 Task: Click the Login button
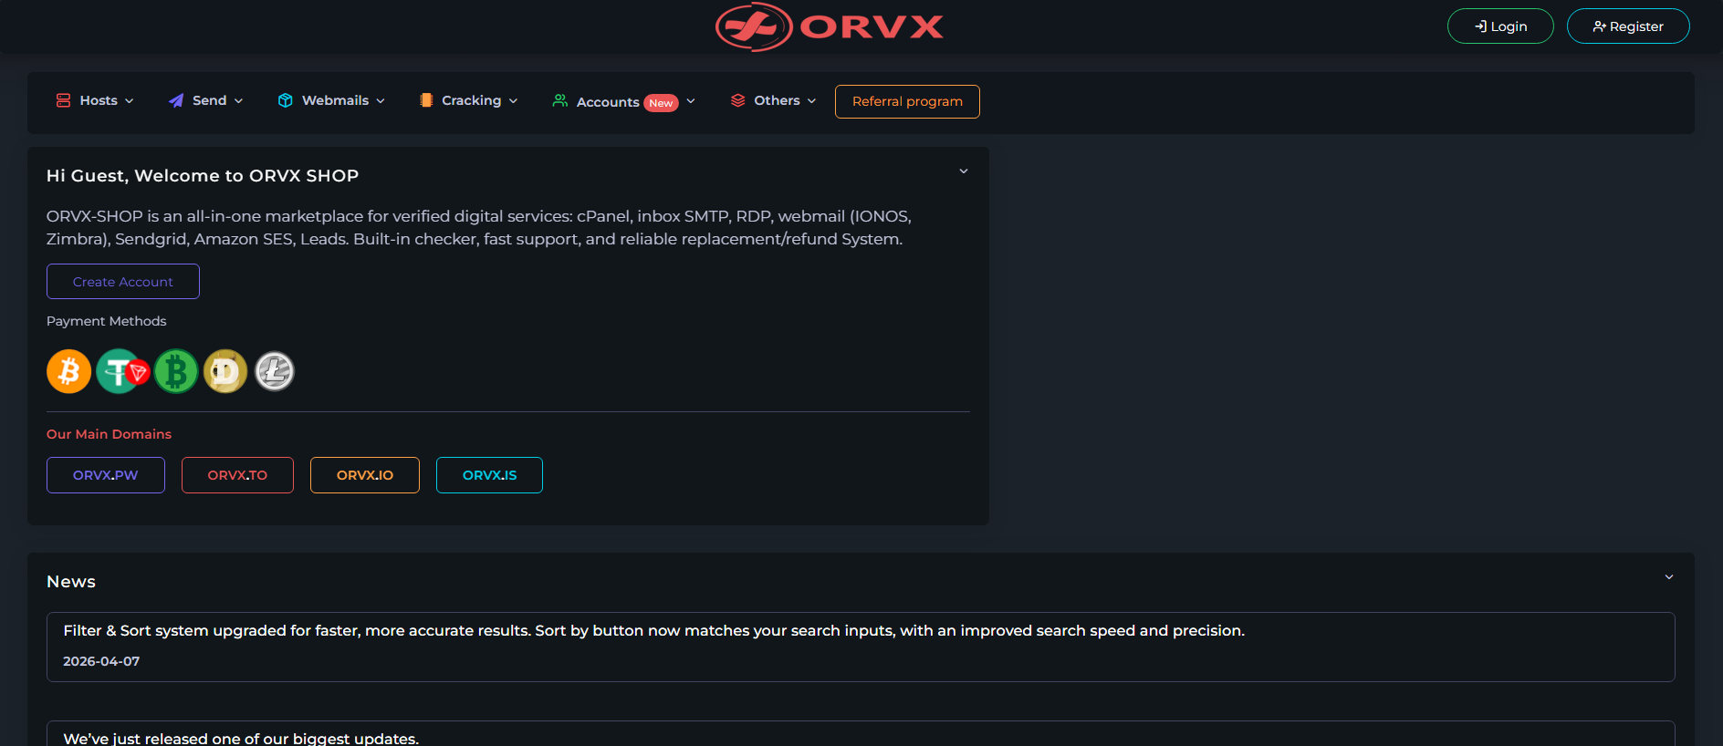click(1500, 26)
